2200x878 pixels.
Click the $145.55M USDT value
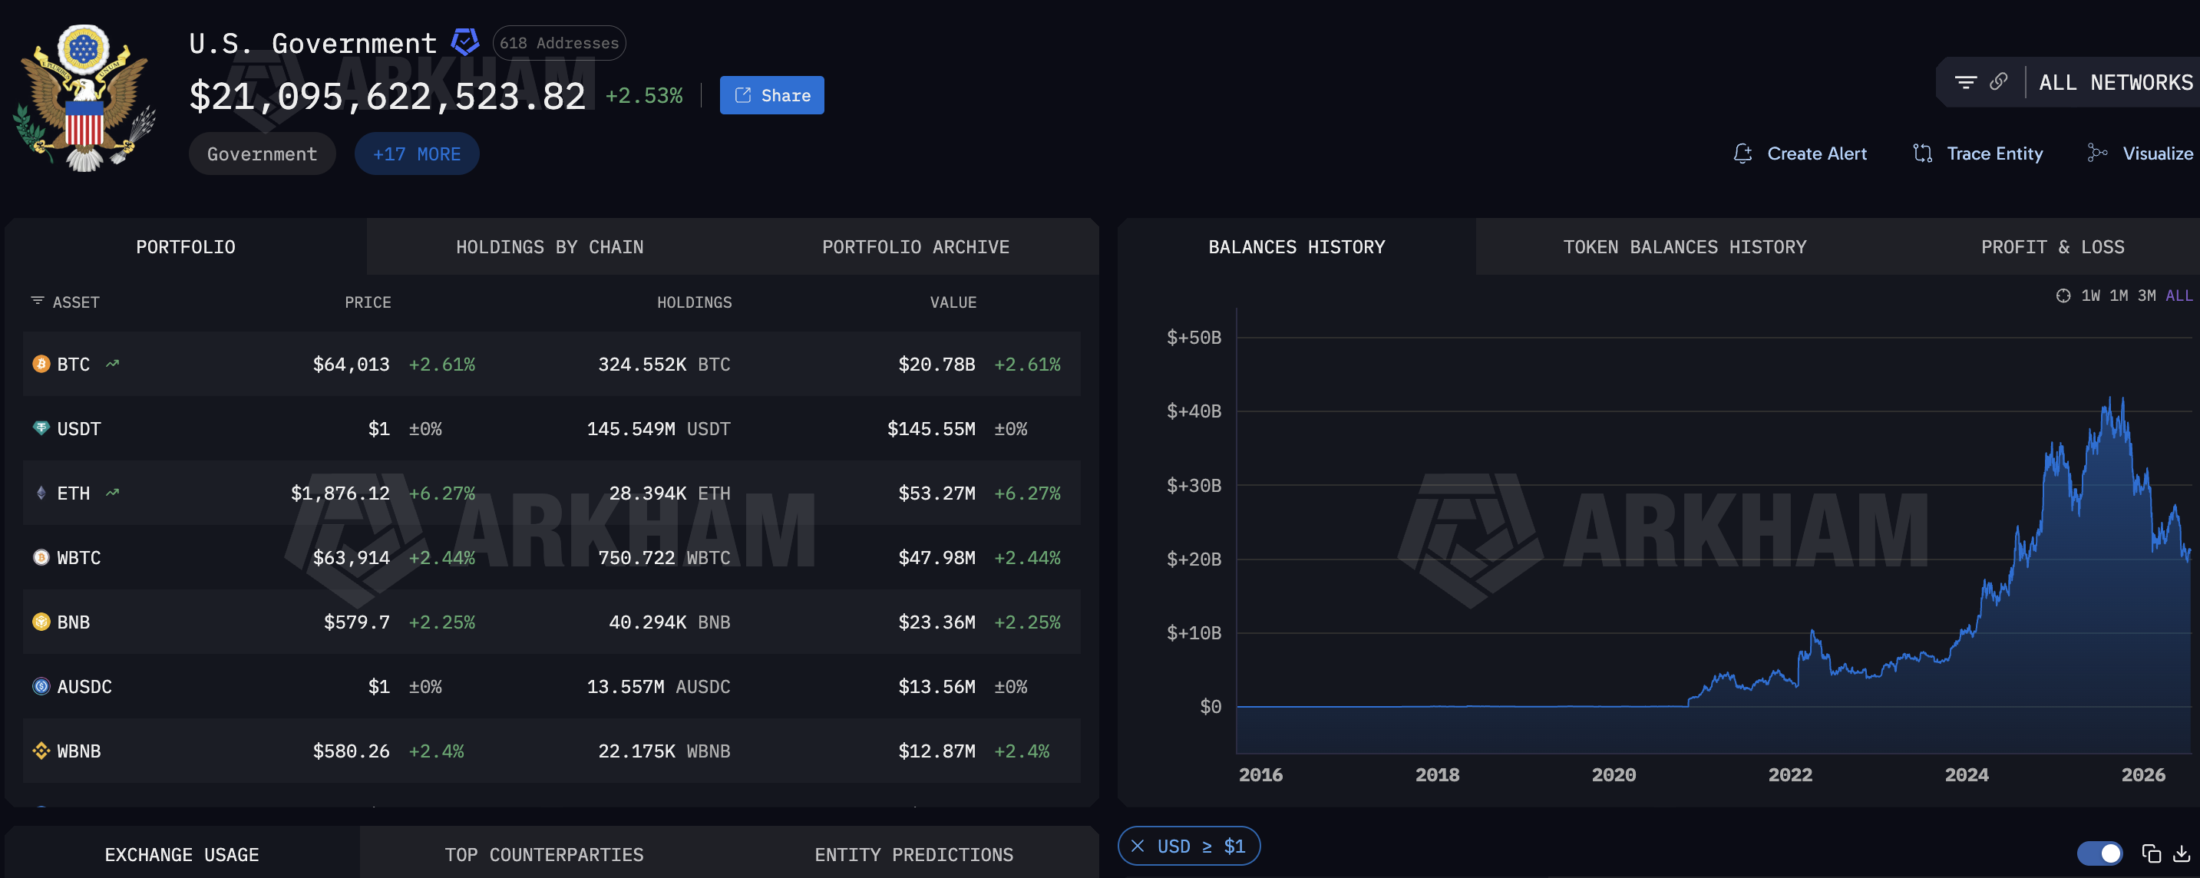(x=931, y=429)
